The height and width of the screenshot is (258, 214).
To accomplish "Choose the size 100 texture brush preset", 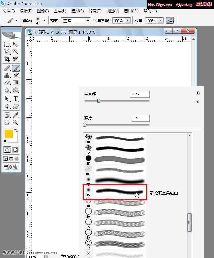I will (x=115, y=171).
